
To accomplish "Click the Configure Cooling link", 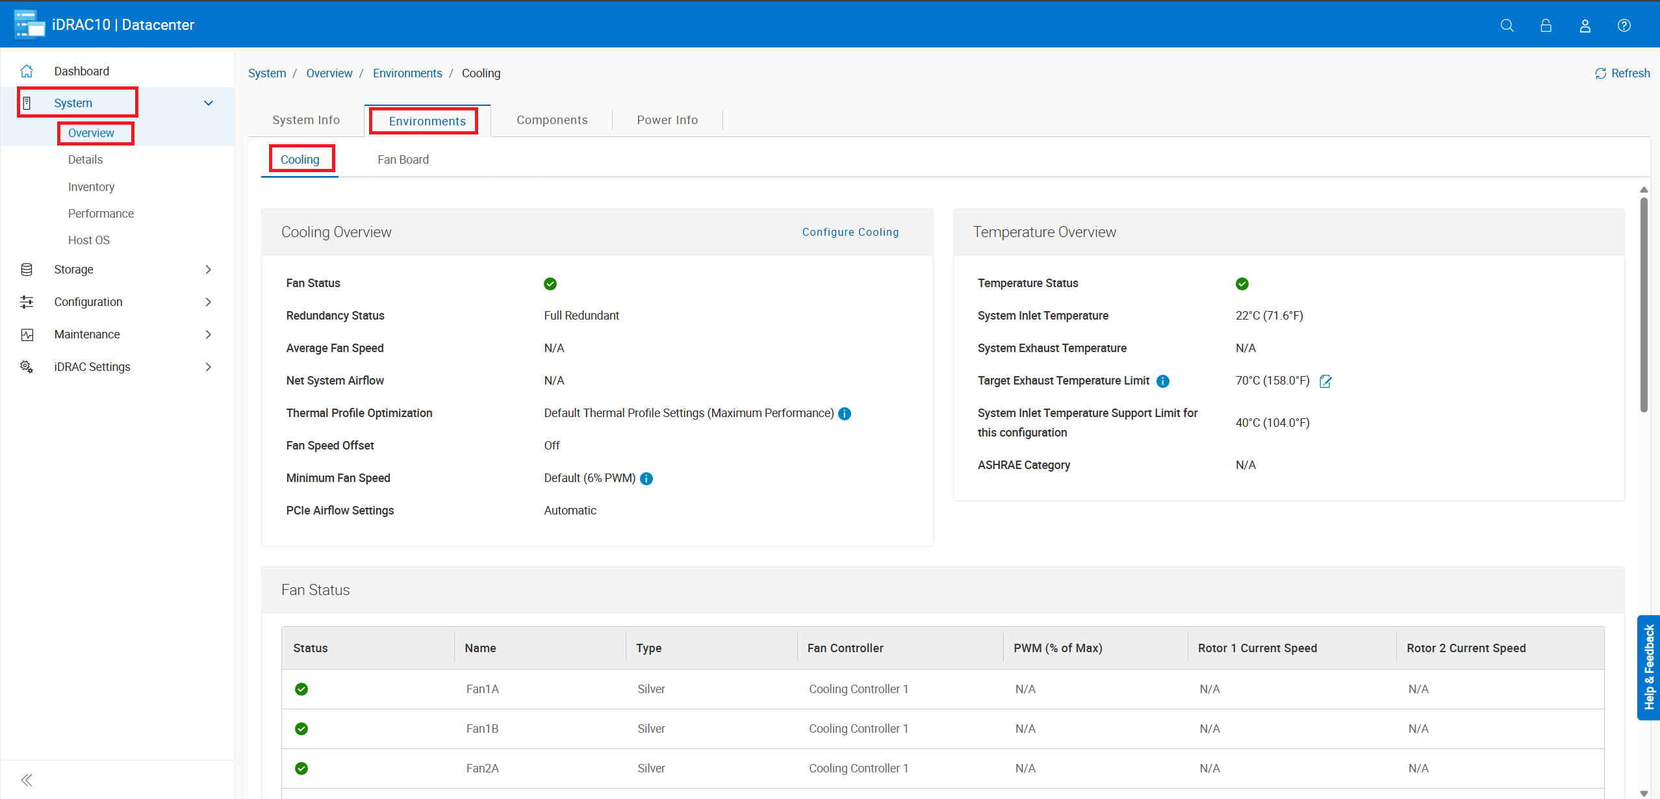I will (x=850, y=232).
